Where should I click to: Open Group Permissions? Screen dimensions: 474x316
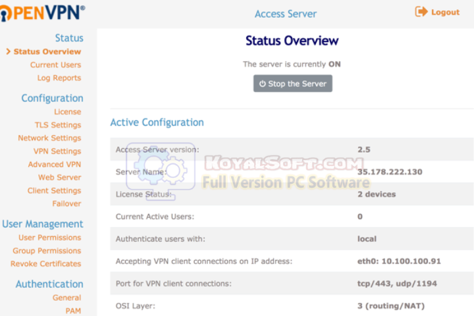pyautogui.click(x=47, y=251)
